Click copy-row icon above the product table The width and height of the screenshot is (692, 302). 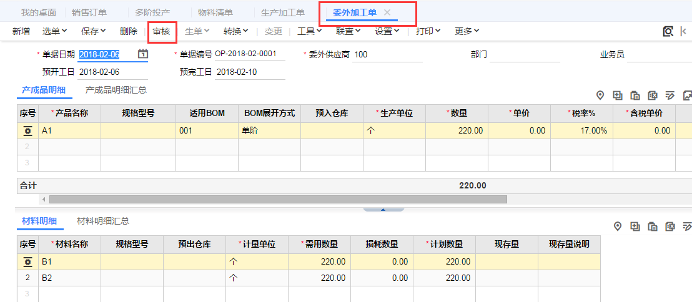(x=635, y=95)
